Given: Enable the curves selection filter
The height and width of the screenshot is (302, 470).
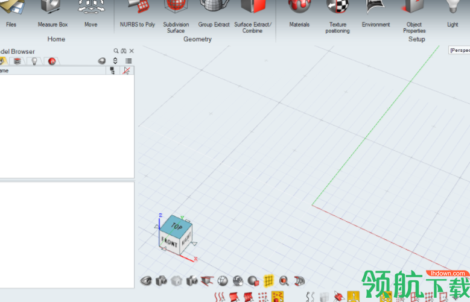Looking at the screenshot, I should tap(220, 297).
